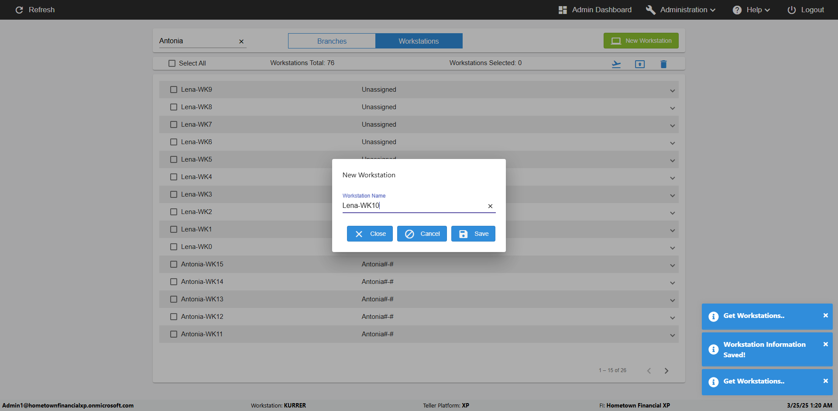Check the Lena-WK8 checkbox
The height and width of the screenshot is (411, 838).
click(174, 107)
